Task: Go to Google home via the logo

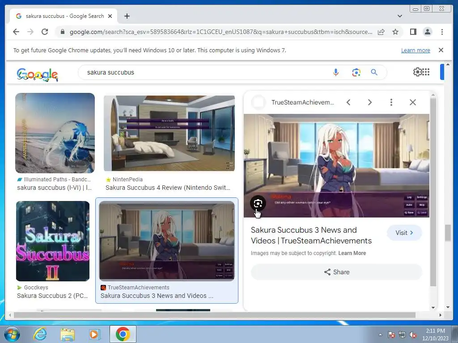Action: pos(38,75)
